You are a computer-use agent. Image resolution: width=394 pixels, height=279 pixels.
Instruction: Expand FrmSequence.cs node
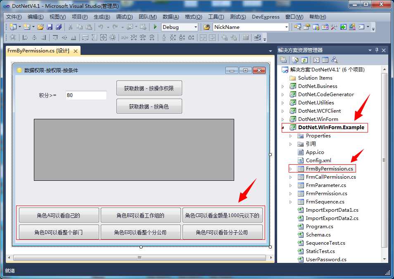[x=291, y=202]
